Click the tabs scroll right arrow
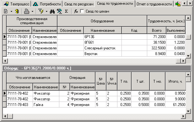 pos(190,3)
